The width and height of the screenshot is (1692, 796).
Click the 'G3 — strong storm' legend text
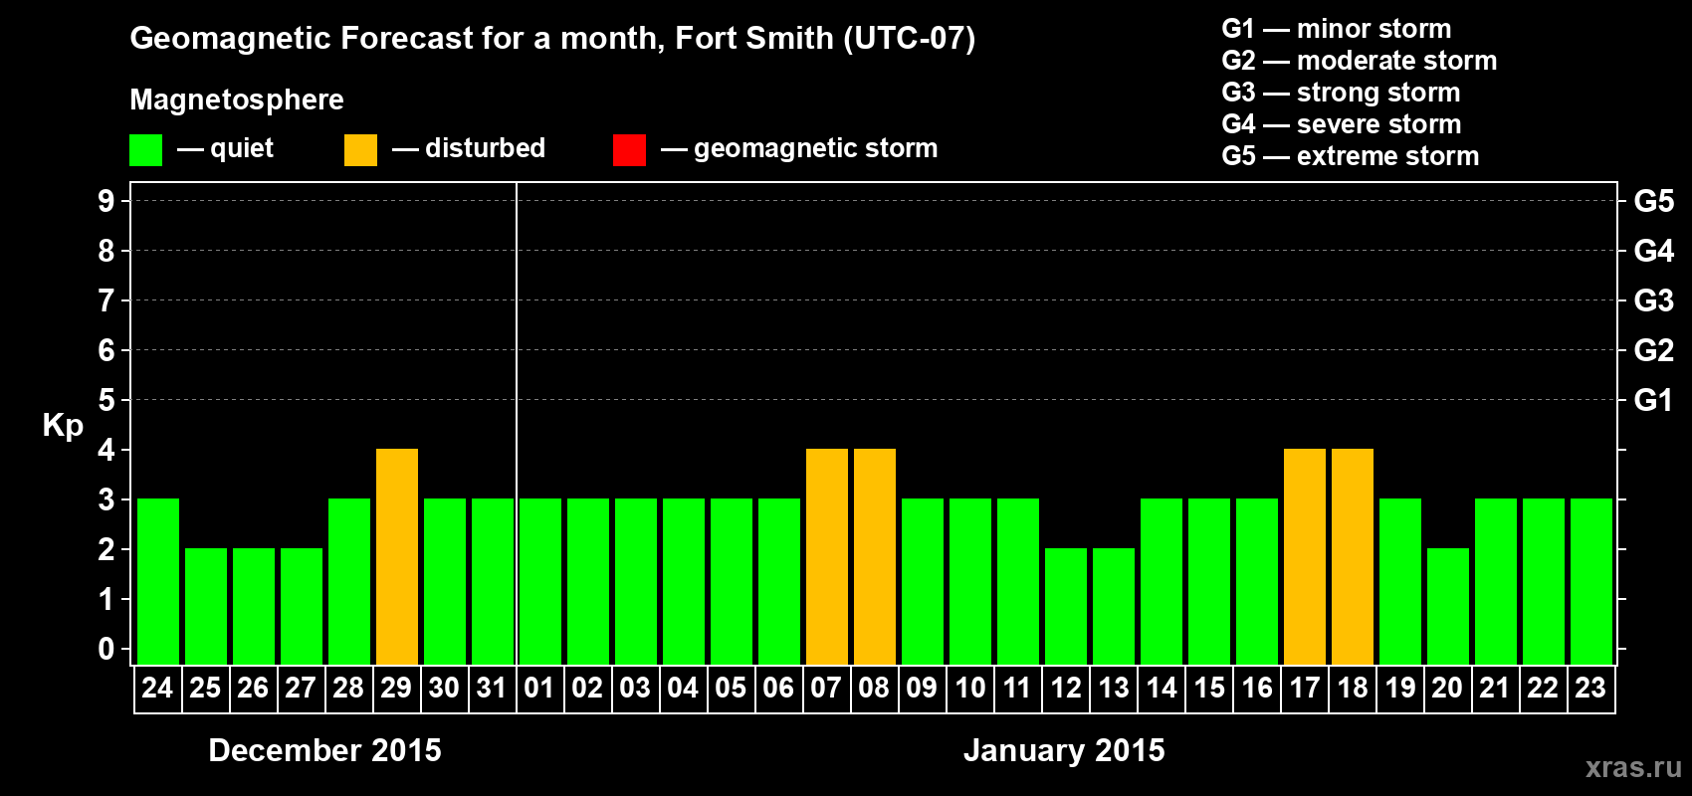pos(1341,93)
